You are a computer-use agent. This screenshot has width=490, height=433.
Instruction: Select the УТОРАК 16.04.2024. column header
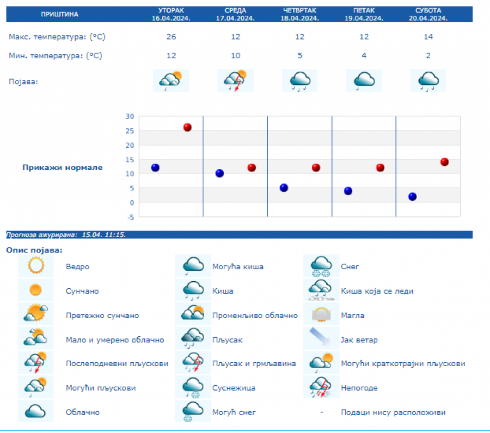[171, 14]
